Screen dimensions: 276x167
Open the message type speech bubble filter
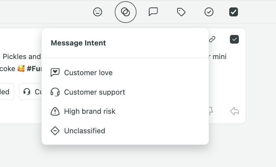click(x=153, y=12)
